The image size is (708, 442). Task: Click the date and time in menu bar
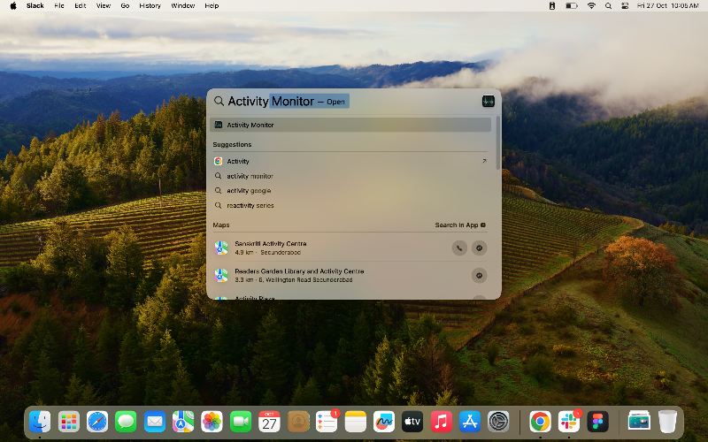[x=667, y=6]
